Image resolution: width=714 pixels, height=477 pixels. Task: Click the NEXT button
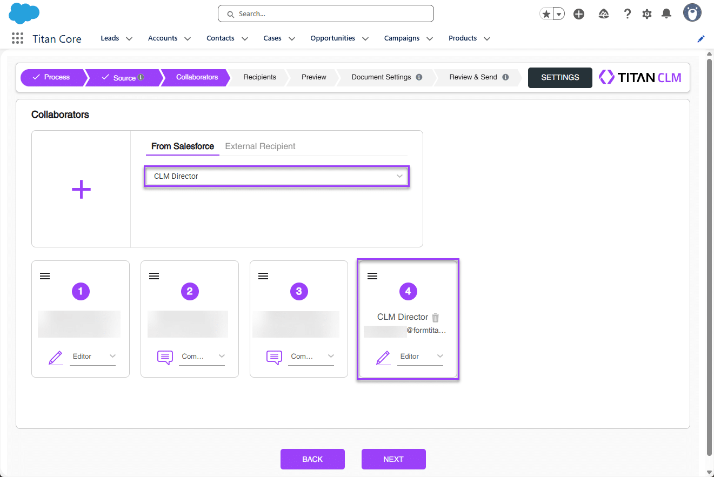click(393, 459)
